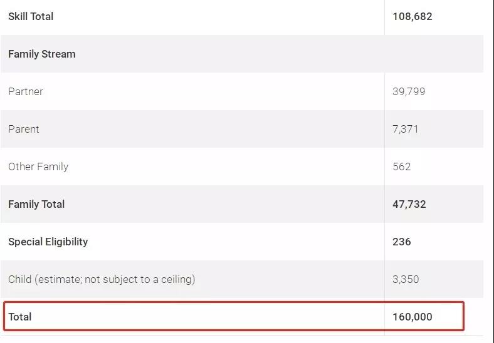Click the Skill Total row label
The image size is (494, 343).
tap(31, 16)
